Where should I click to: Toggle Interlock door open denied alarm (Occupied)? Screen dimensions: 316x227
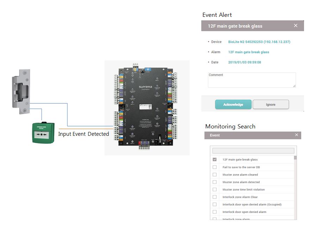click(215, 205)
